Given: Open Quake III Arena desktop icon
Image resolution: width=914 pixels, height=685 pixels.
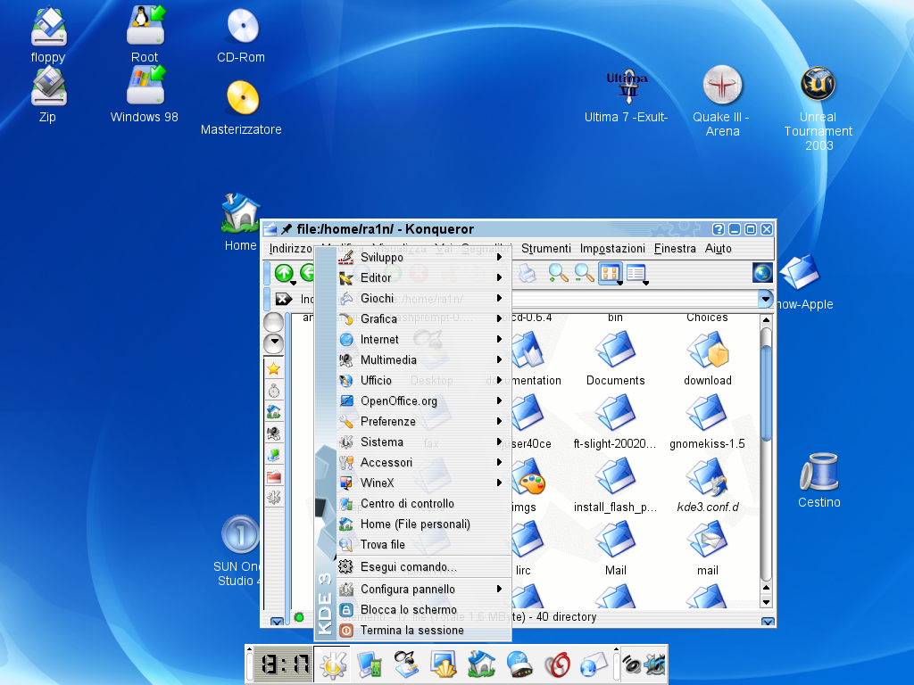Looking at the screenshot, I should pyautogui.click(x=722, y=101).
